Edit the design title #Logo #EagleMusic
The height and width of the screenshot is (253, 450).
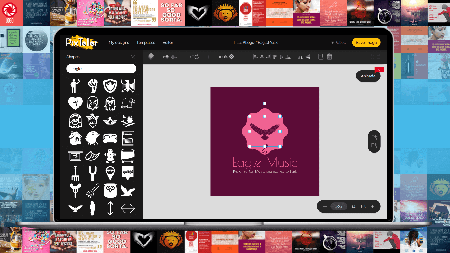[261, 42]
